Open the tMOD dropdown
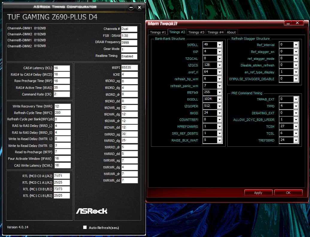The height and width of the screenshot is (237, 310). [x=220, y=113]
